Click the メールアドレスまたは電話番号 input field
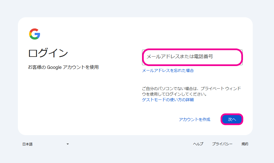Viewport: 274px width, 163px height. [x=192, y=57]
